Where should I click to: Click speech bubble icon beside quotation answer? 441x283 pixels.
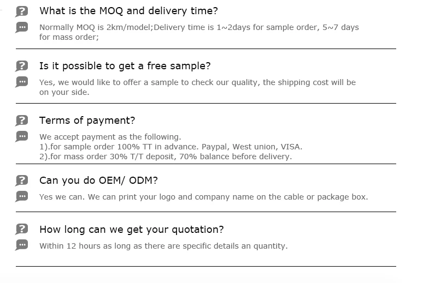point(22,245)
